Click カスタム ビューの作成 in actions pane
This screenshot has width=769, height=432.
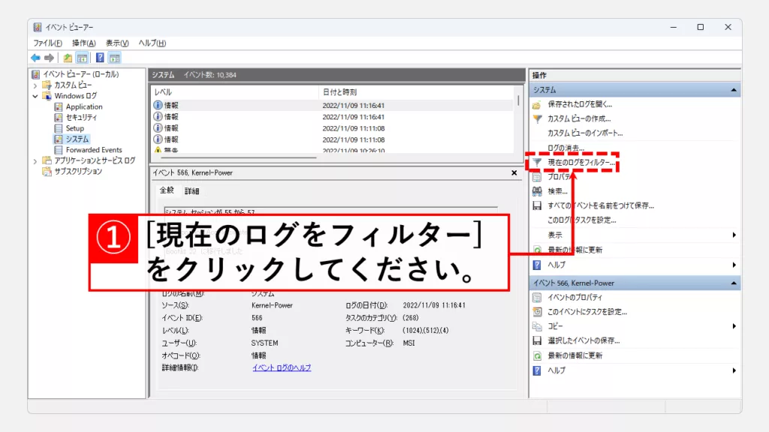[x=578, y=118]
